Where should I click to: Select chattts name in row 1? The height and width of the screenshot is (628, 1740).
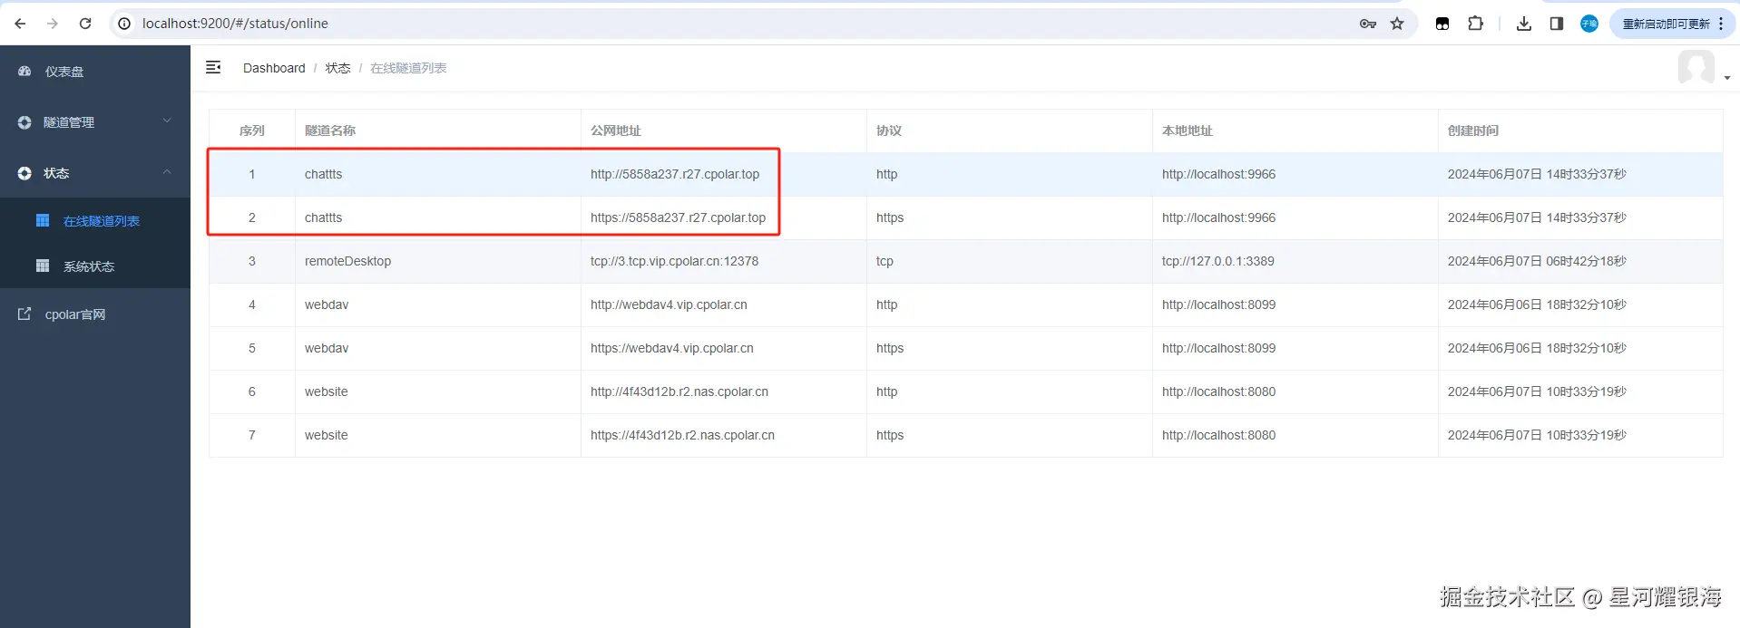323,174
